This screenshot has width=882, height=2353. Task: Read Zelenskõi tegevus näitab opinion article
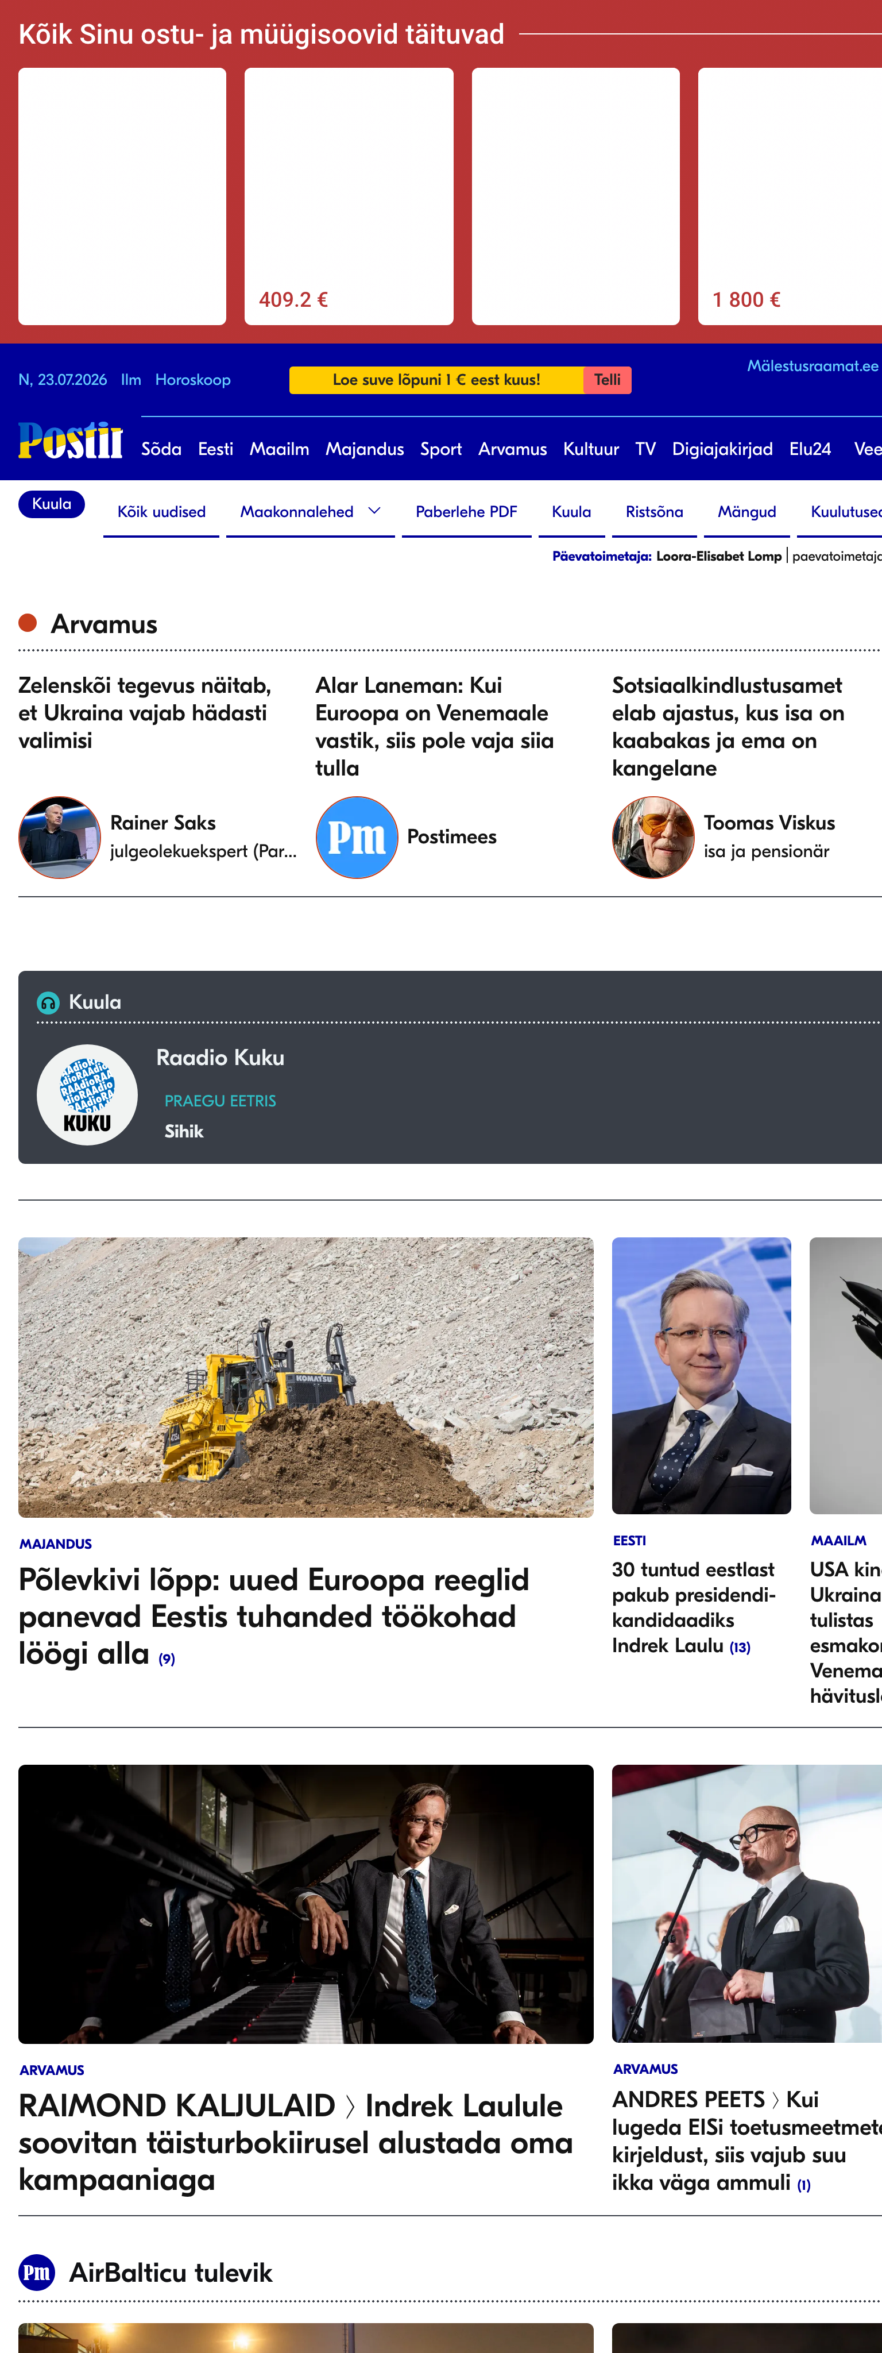coord(144,712)
